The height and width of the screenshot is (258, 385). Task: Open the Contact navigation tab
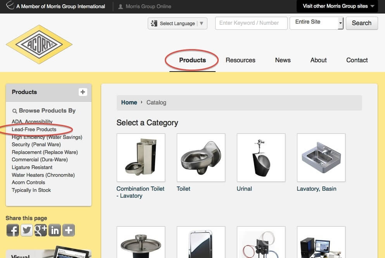[357, 60]
